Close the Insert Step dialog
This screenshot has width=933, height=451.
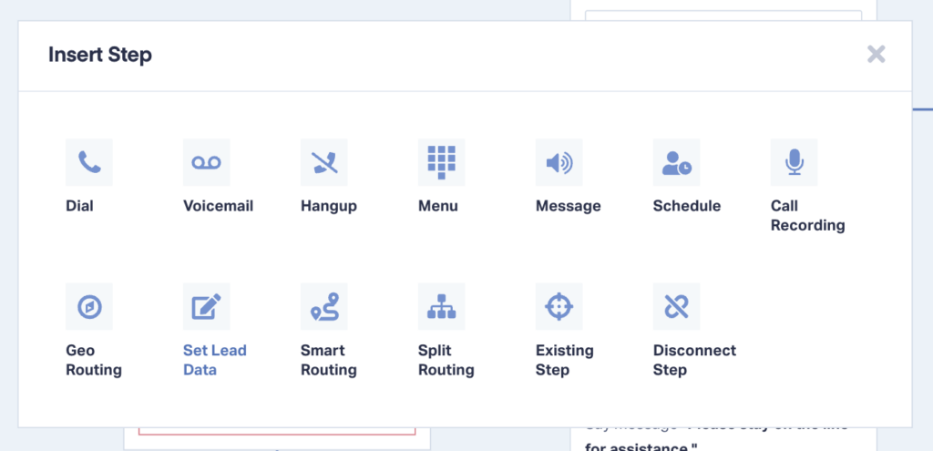coord(876,54)
